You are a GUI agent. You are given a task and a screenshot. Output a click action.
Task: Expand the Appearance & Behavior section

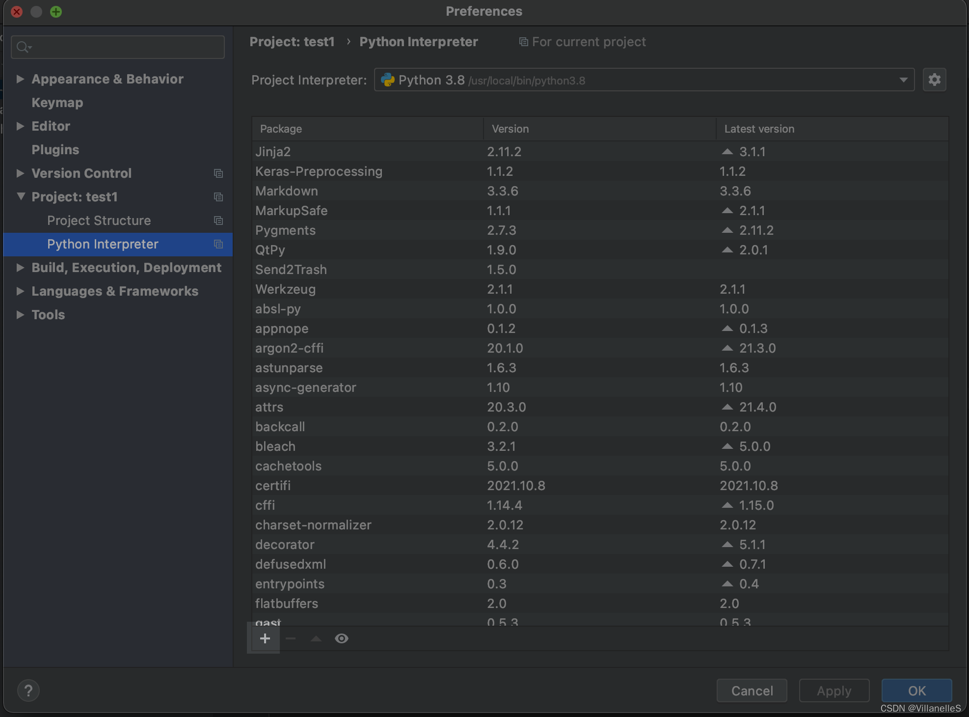(x=20, y=78)
